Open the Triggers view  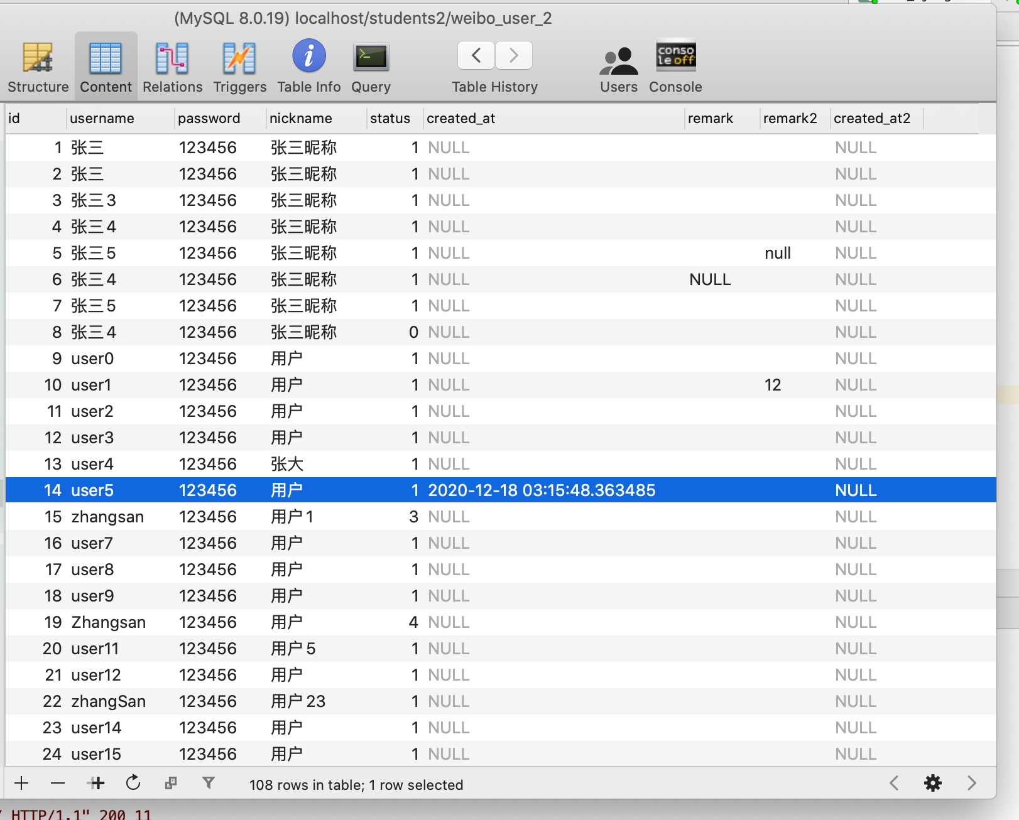[x=239, y=67]
